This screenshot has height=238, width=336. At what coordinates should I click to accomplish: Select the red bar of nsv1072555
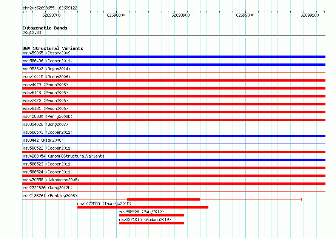tap(143, 207)
